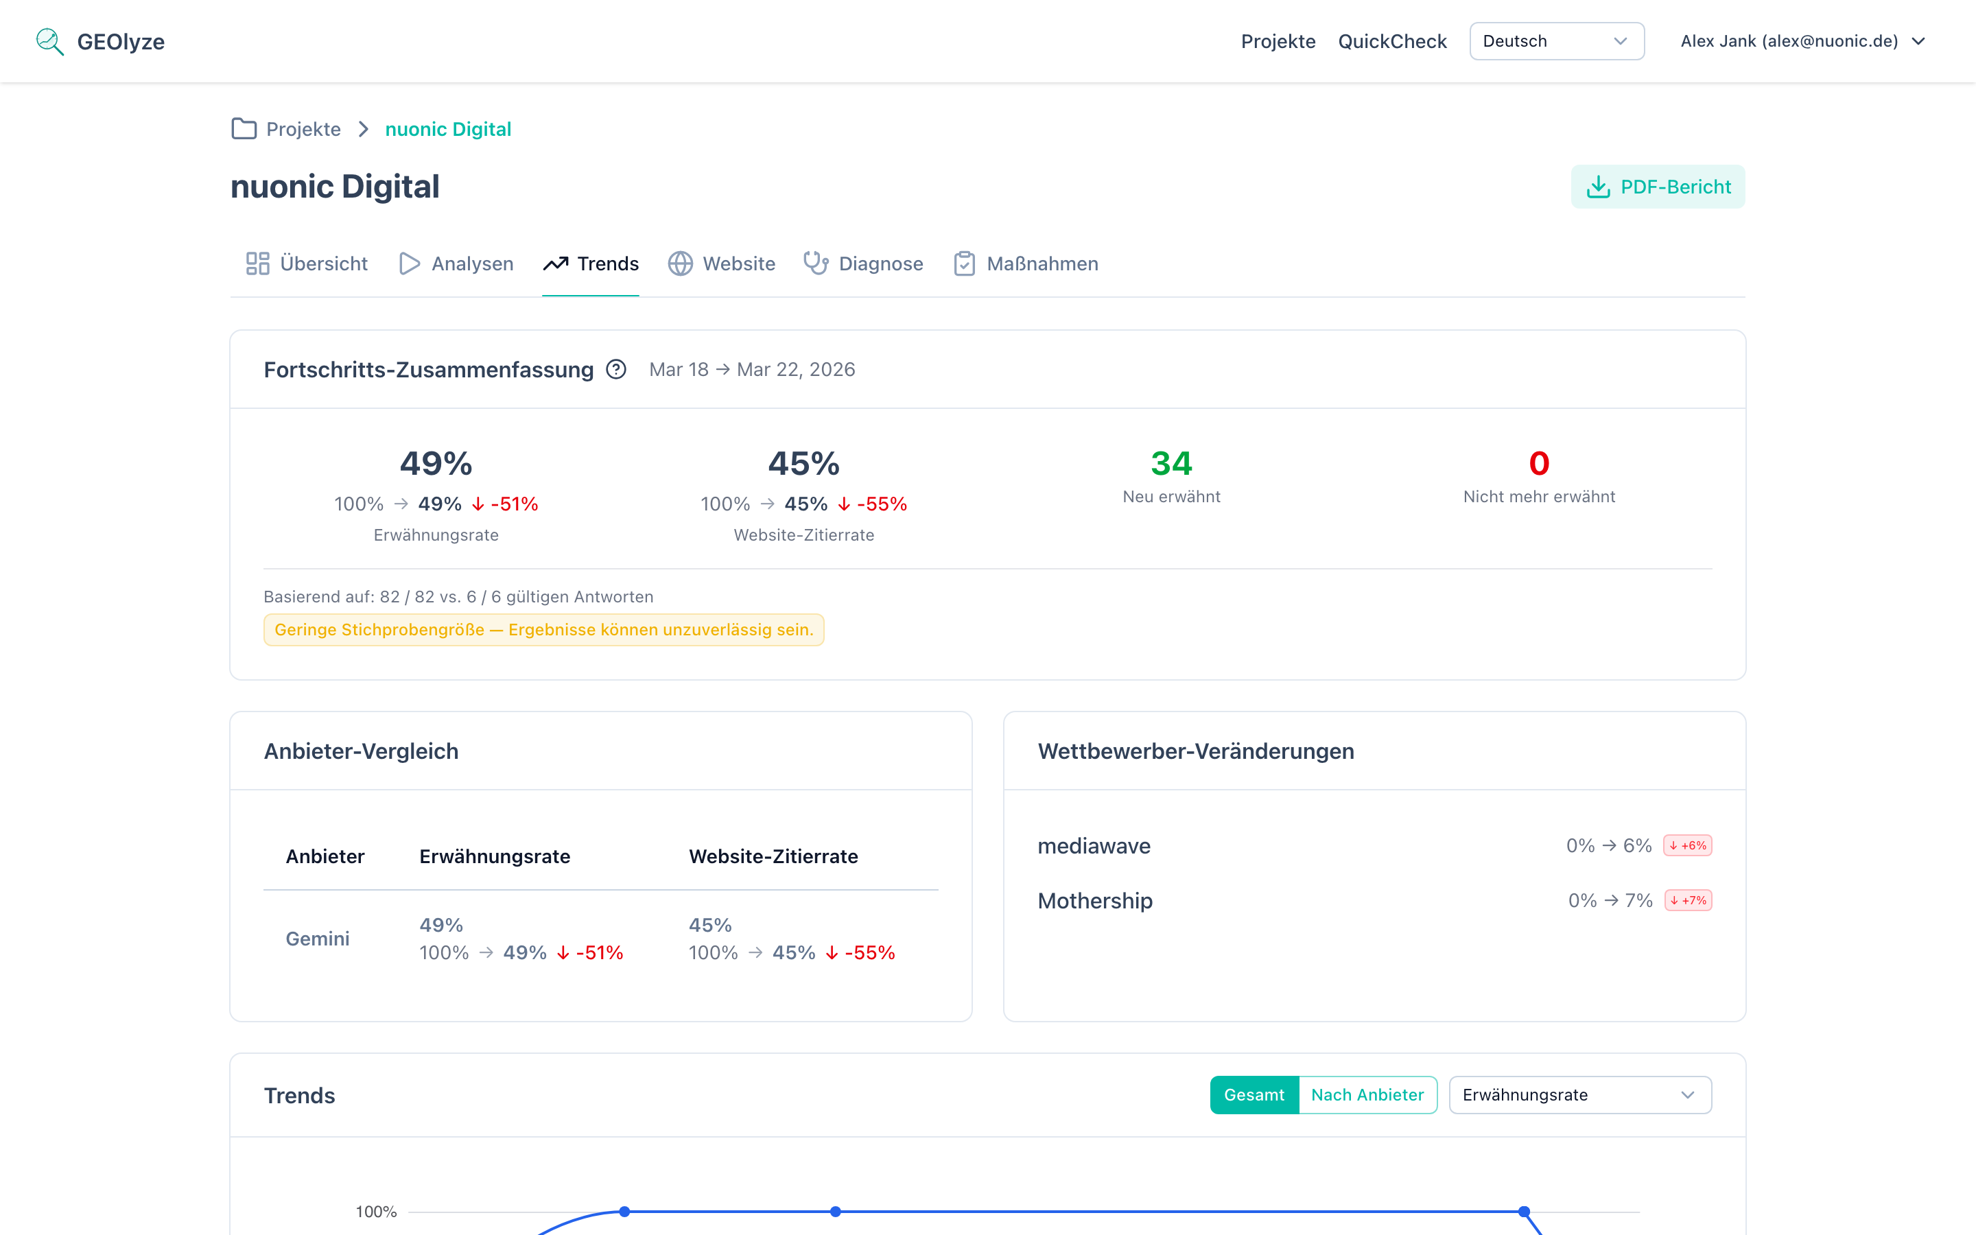The height and width of the screenshot is (1235, 1976).
Task: Click the Analysen play icon
Action: tap(409, 264)
